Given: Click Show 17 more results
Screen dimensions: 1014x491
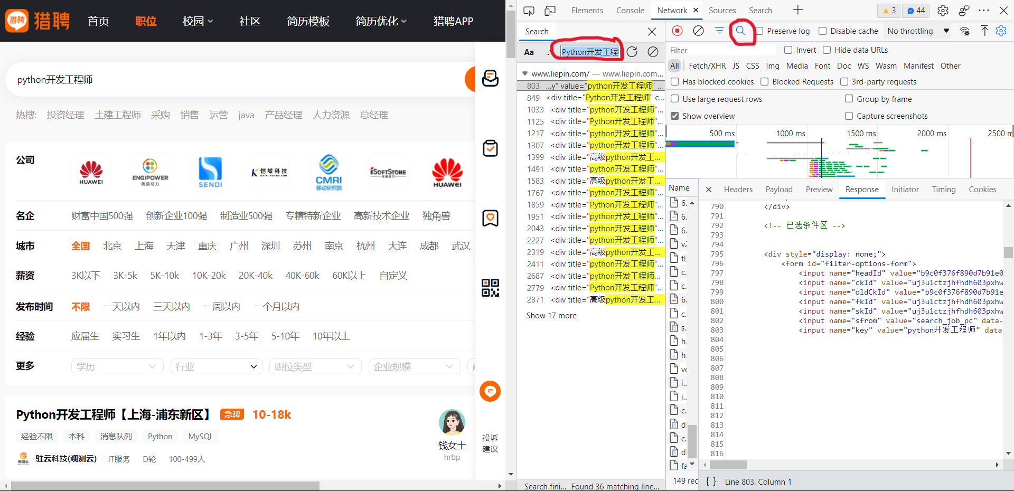Looking at the screenshot, I should click(551, 316).
